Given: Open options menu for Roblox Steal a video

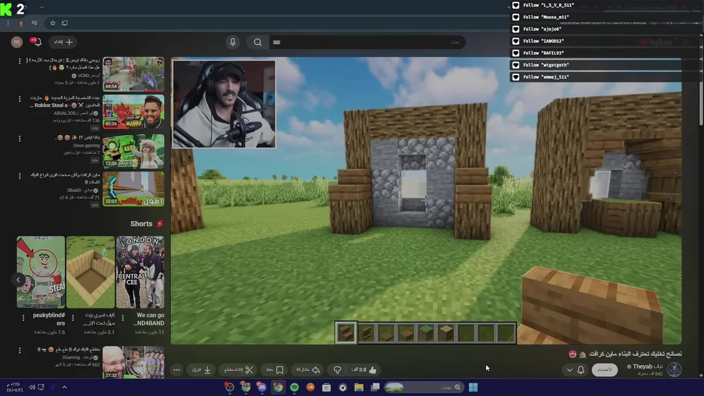Looking at the screenshot, I should [x=20, y=99].
